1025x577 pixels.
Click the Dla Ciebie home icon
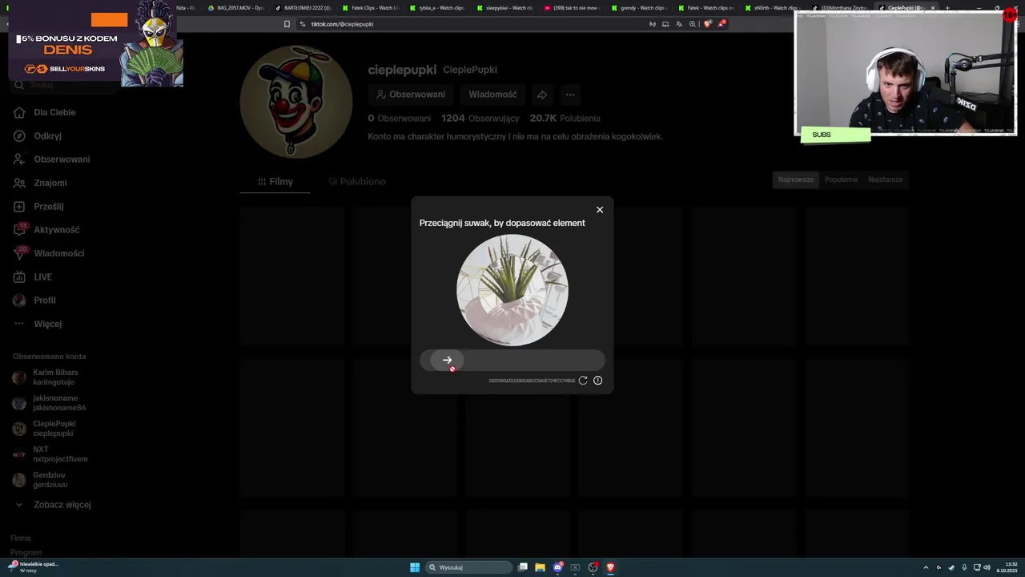point(19,112)
